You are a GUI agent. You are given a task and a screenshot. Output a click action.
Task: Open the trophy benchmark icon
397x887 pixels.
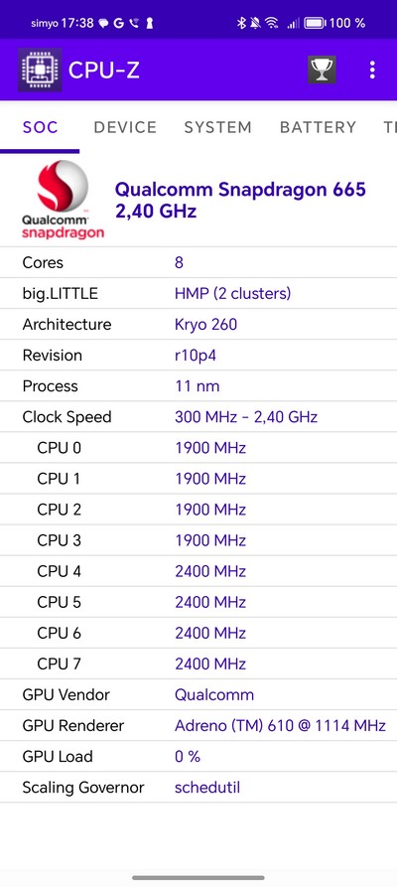coord(322,71)
